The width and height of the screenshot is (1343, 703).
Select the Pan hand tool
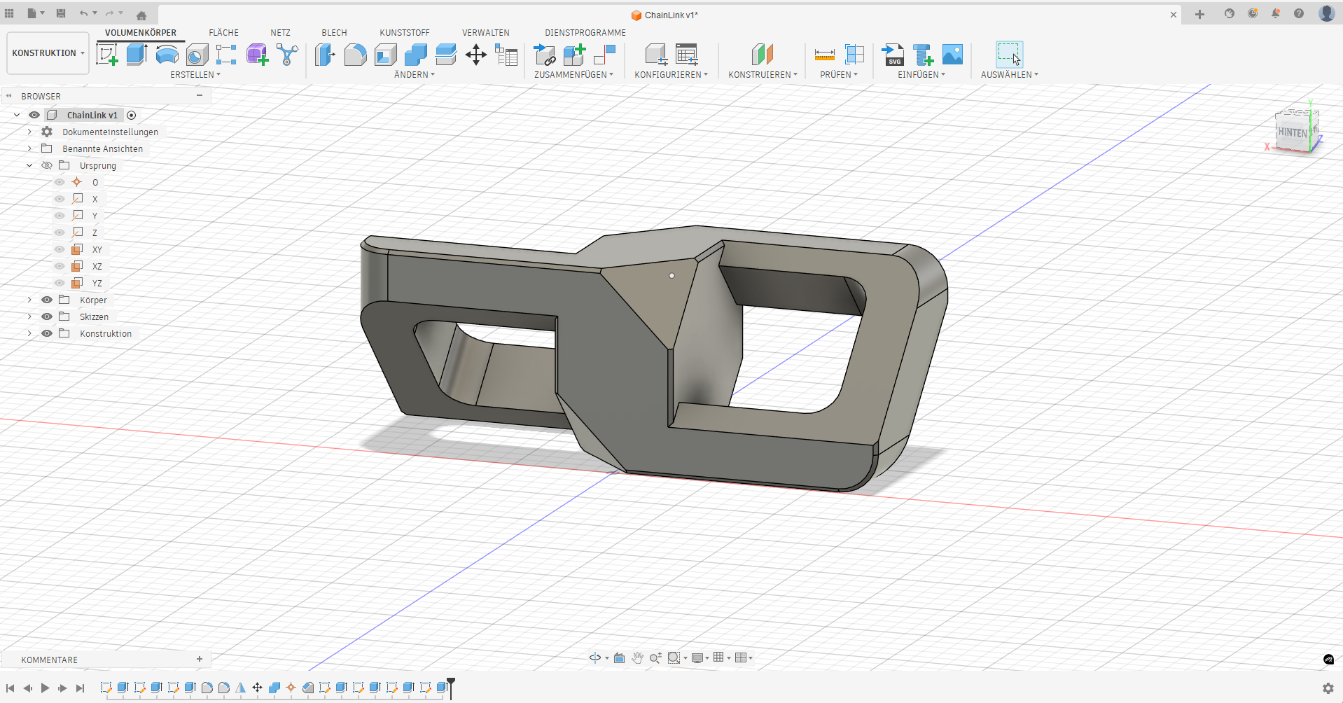(637, 657)
